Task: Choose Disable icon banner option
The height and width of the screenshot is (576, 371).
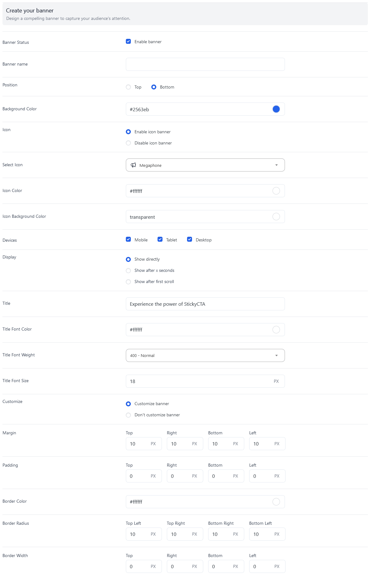Action: pyautogui.click(x=128, y=143)
